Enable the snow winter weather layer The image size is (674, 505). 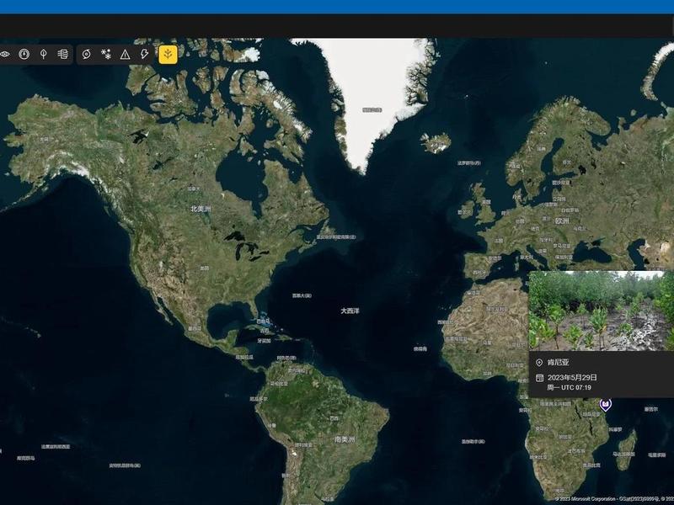click(x=106, y=54)
